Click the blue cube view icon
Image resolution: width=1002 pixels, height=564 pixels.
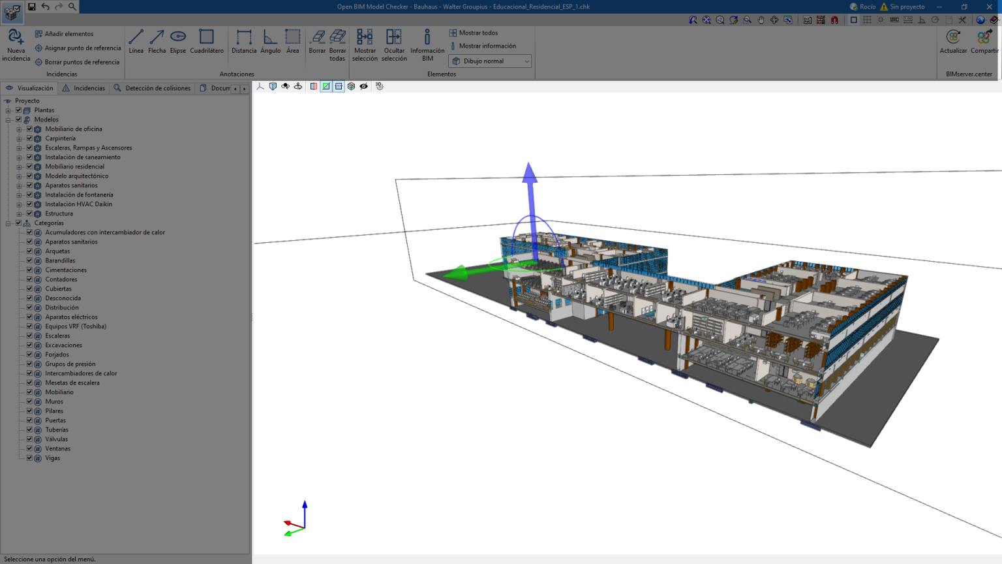[273, 86]
